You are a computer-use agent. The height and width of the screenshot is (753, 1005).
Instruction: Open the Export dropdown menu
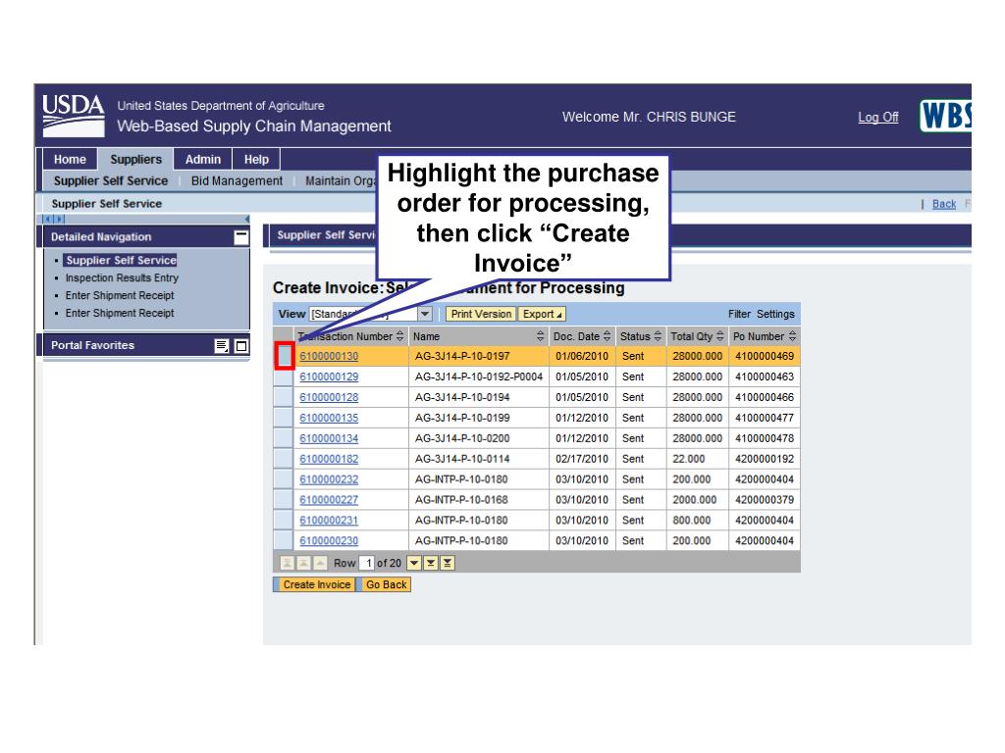click(542, 314)
